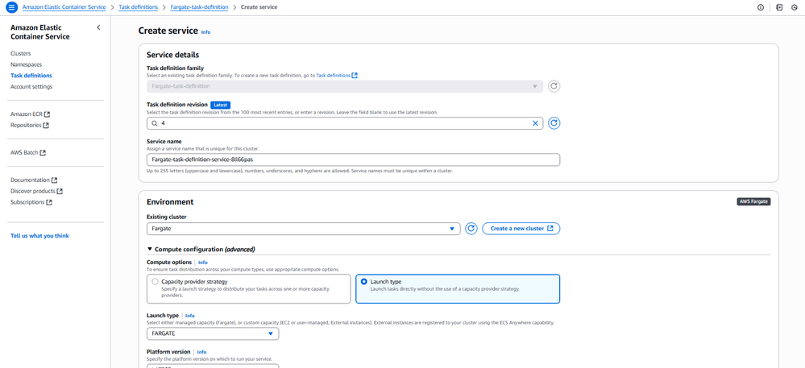
Task: Select the Launch type radio option
Action: (364, 282)
